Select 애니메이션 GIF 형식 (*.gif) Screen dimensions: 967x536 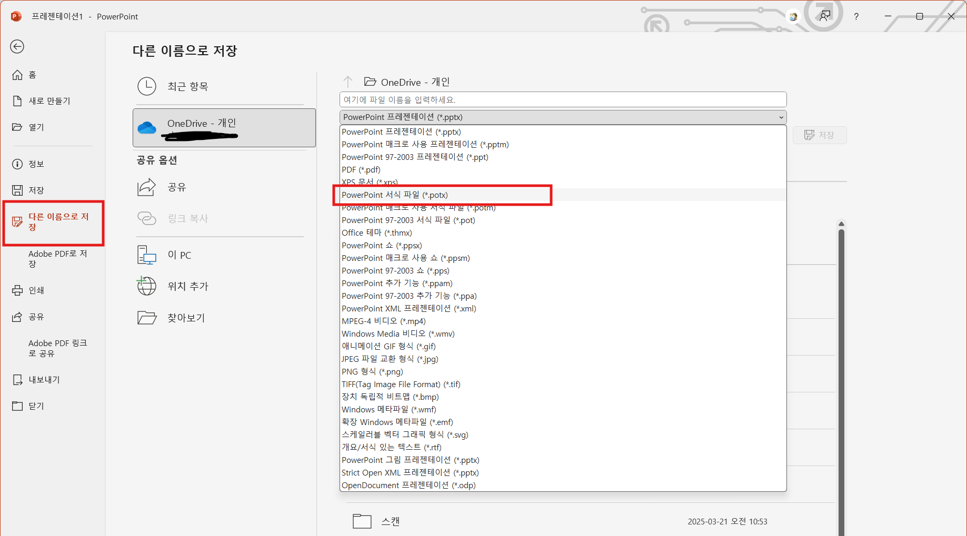[x=563, y=347]
